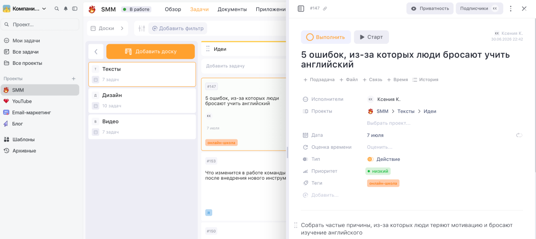This screenshot has height=239, width=536.
Task: Select the Видео board
Action: 142,126
